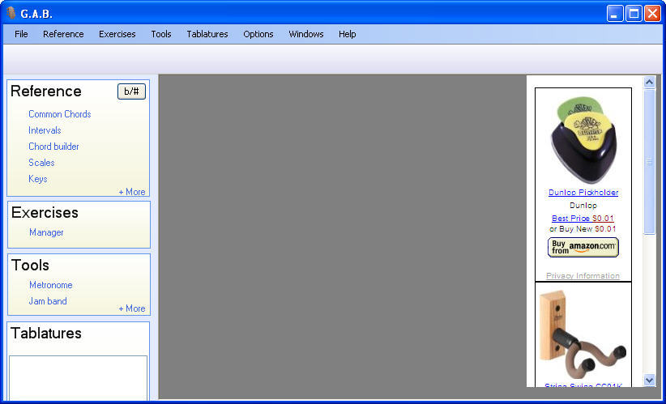
Task: Open the File menu
Action: pos(21,34)
